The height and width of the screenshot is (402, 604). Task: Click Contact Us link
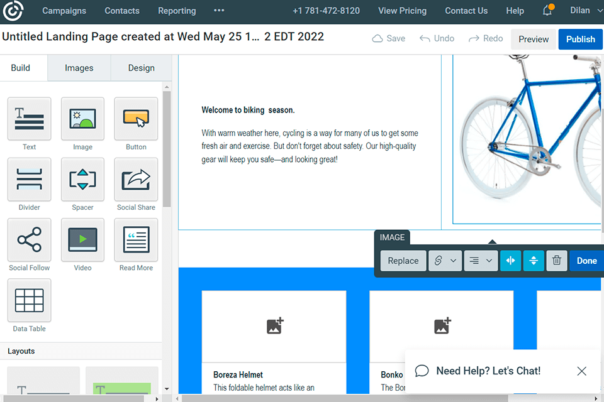466,11
